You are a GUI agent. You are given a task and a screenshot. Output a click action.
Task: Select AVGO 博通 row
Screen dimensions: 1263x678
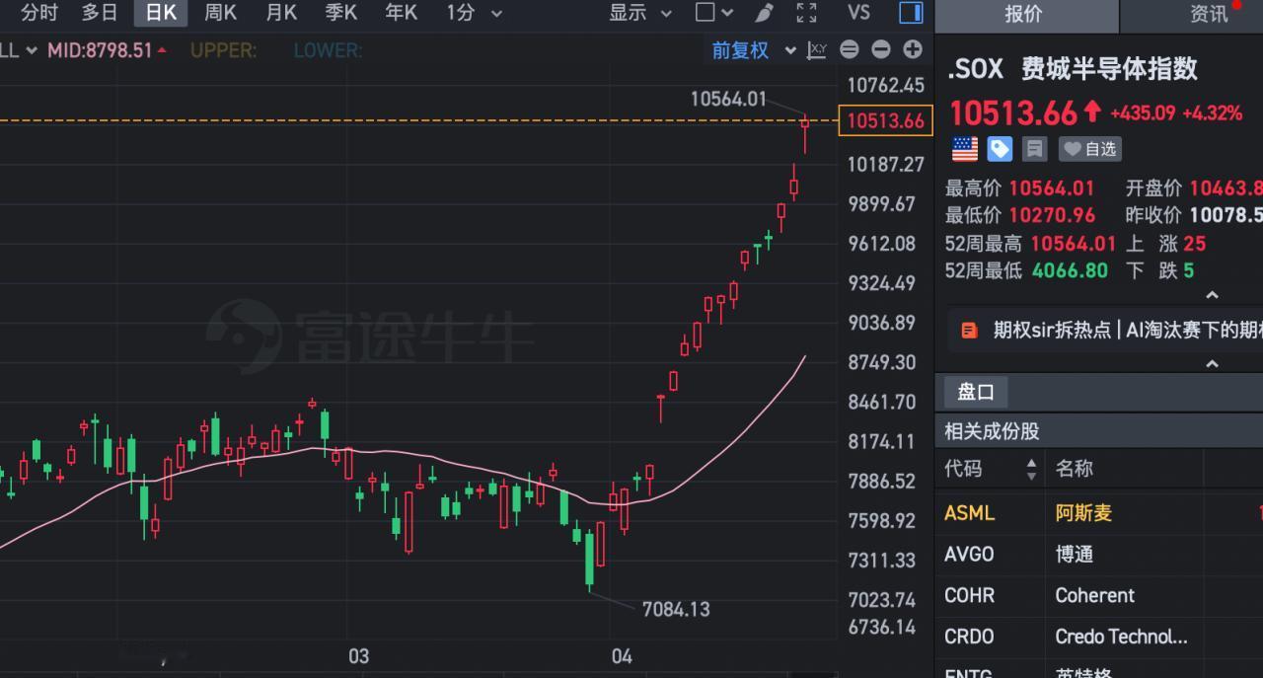click(x=1098, y=555)
